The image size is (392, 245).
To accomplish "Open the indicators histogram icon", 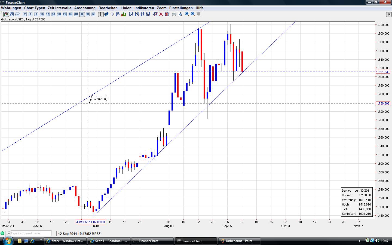I will coord(124,14).
